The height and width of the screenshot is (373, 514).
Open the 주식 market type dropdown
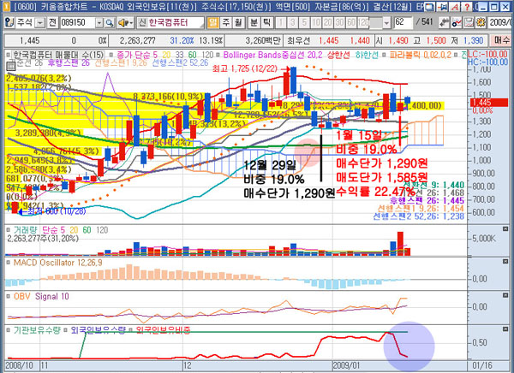[x=40, y=23]
